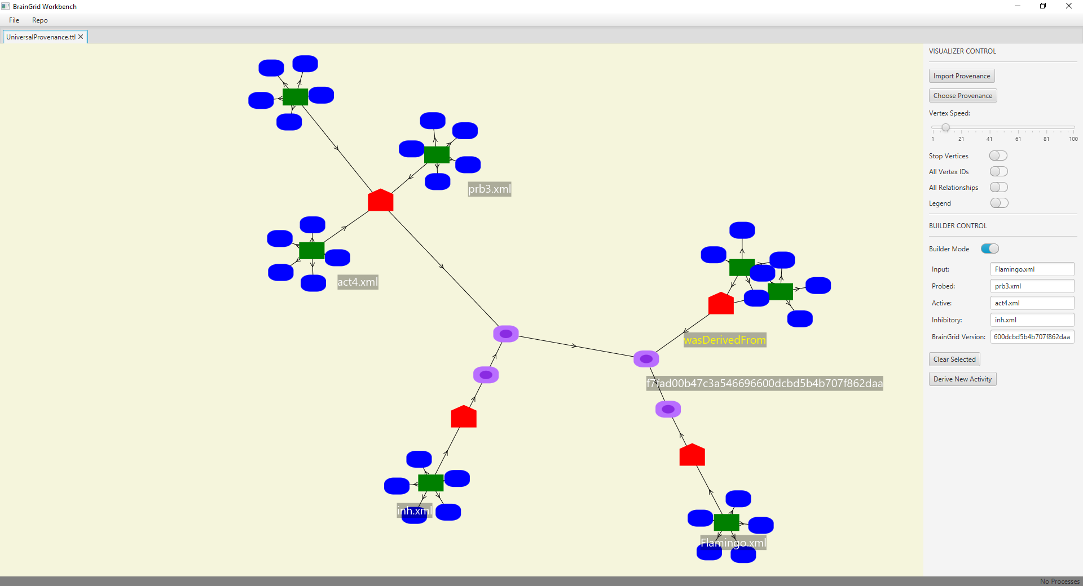Click the red pentagon node near wasDerivedFrom label
The image size is (1083, 586).
click(721, 303)
